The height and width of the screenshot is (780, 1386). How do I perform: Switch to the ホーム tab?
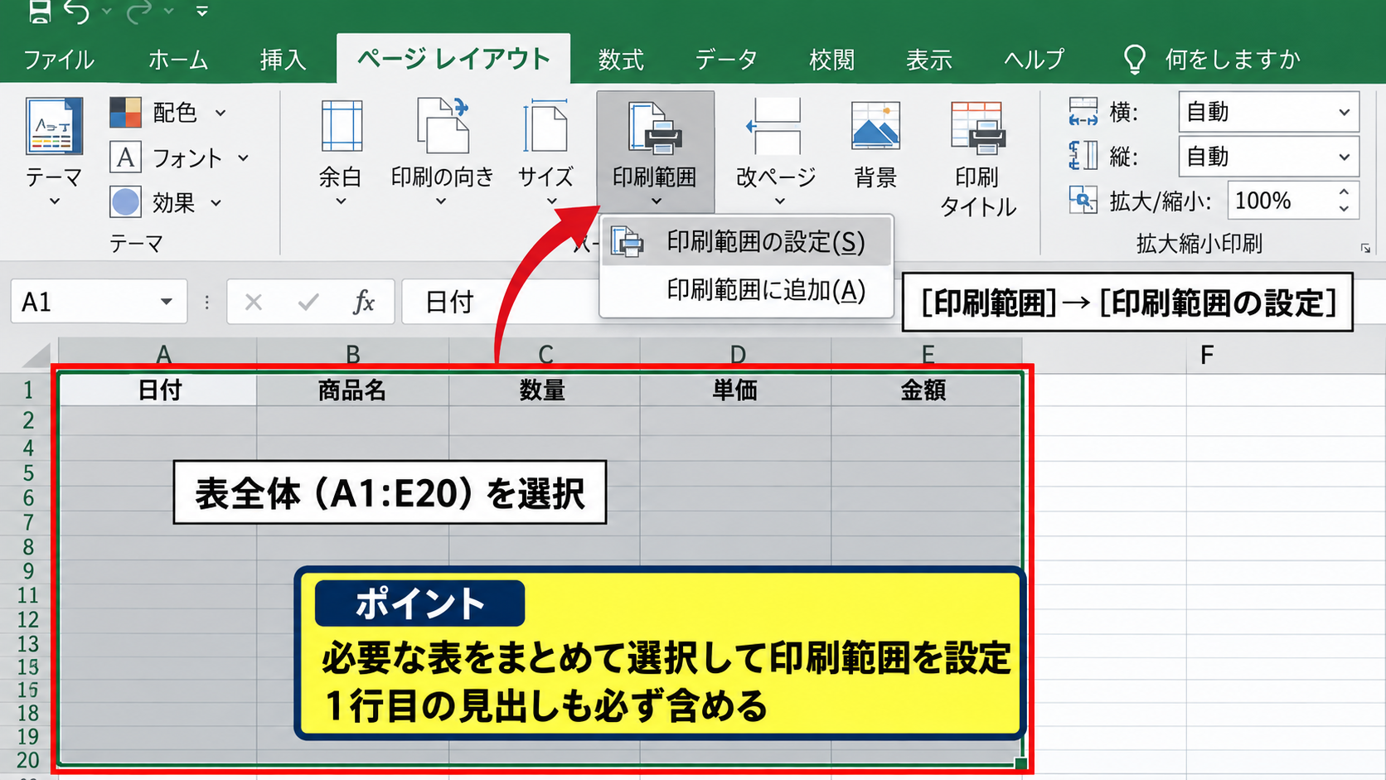point(178,60)
